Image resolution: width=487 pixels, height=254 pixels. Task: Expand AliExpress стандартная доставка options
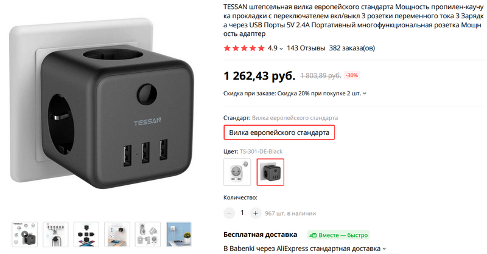tap(384, 249)
